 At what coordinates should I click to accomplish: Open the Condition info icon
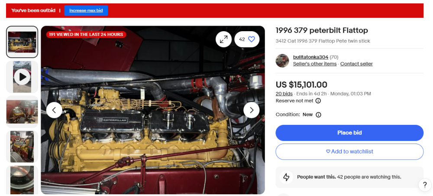click(318, 115)
